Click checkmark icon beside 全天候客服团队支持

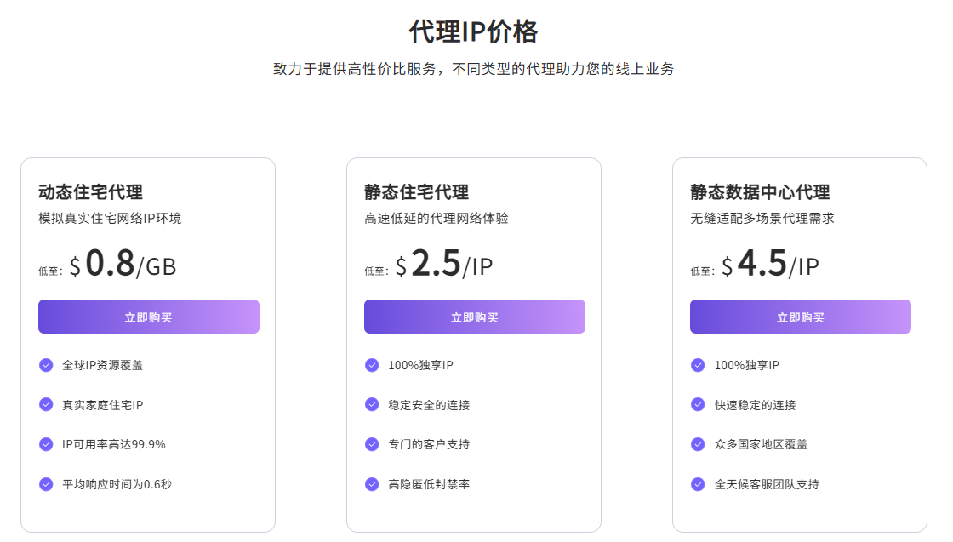[698, 484]
